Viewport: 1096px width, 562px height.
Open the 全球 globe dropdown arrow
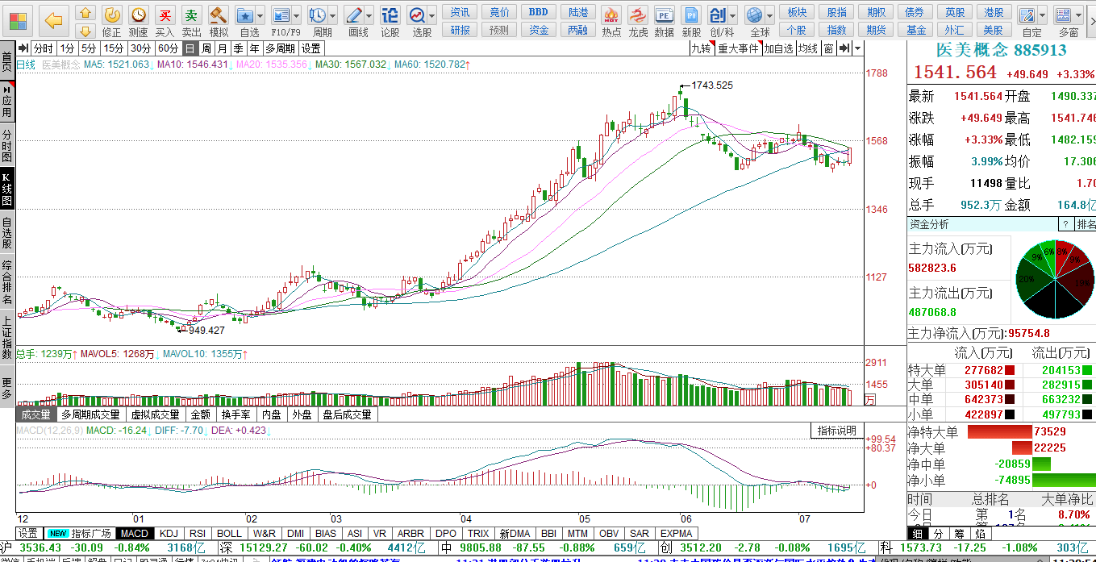pos(770,15)
